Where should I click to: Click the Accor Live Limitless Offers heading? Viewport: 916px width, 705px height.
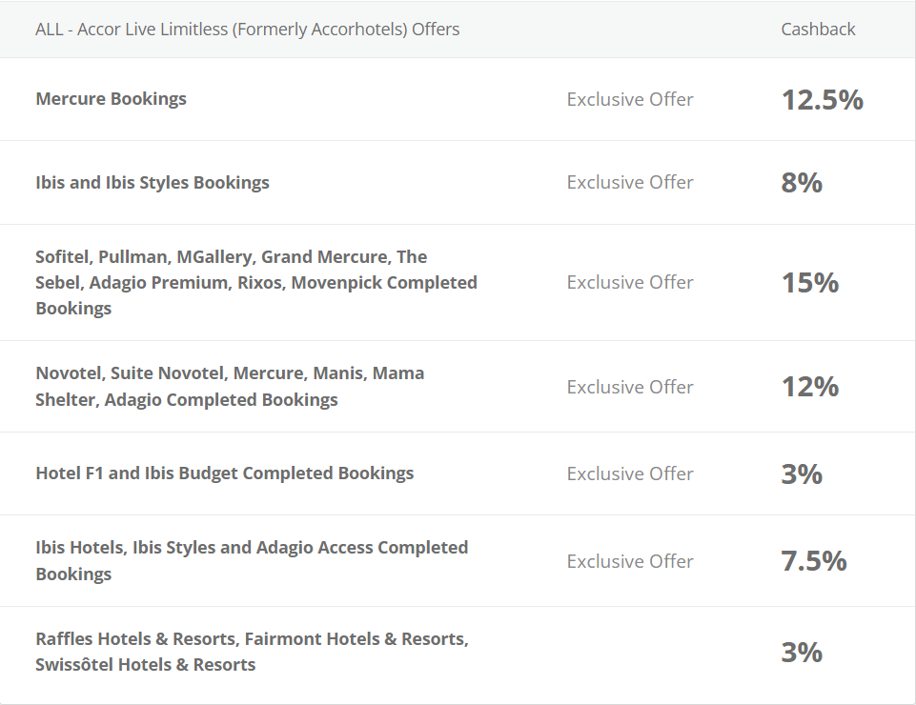(x=248, y=30)
